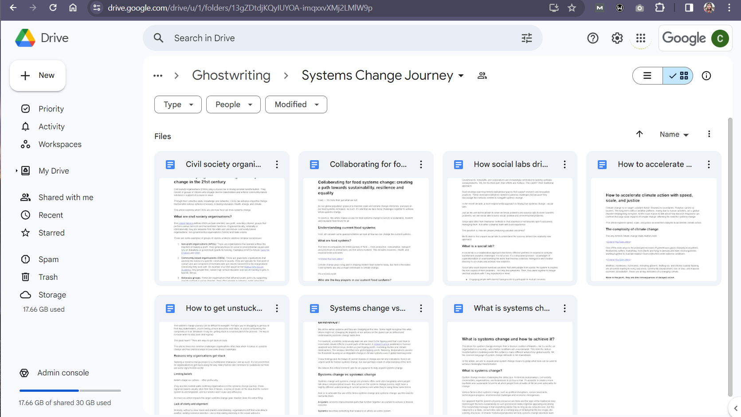Reload the page in the browser
The height and width of the screenshot is (417, 741).
(53, 8)
